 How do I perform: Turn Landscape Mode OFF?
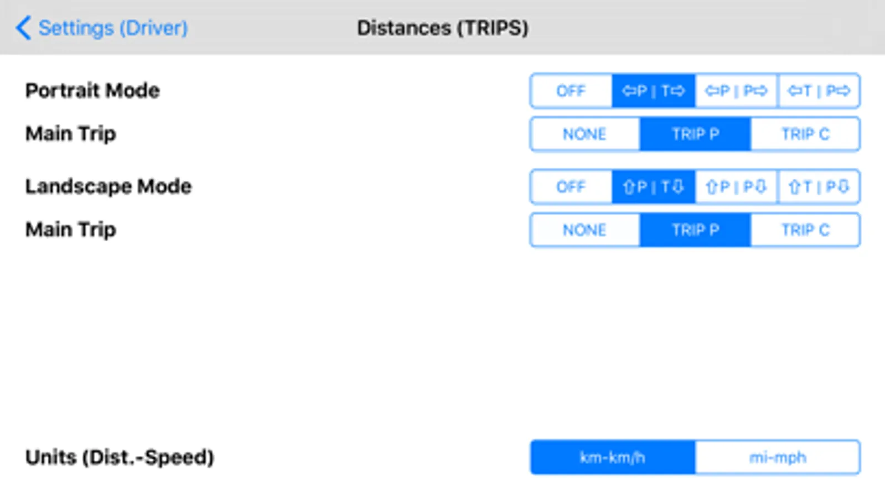point(571,187)
